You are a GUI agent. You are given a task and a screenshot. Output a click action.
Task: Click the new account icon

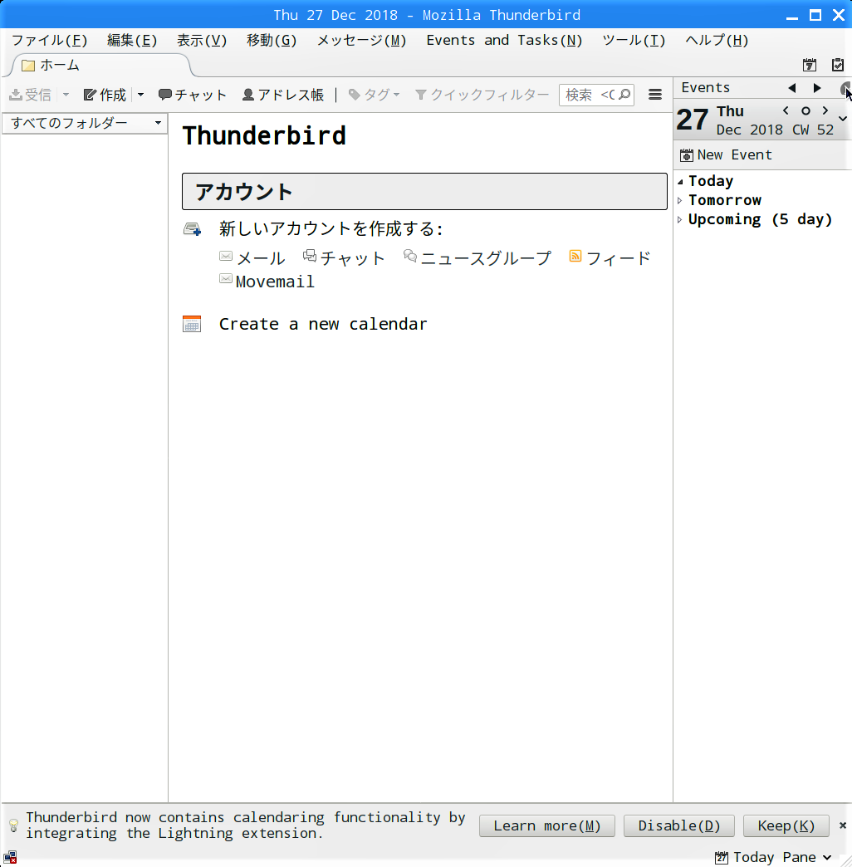(193, 229)
